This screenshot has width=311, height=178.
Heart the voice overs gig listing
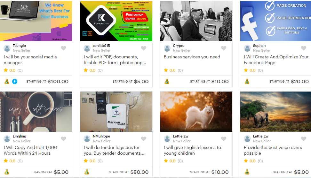click(304, 139)
